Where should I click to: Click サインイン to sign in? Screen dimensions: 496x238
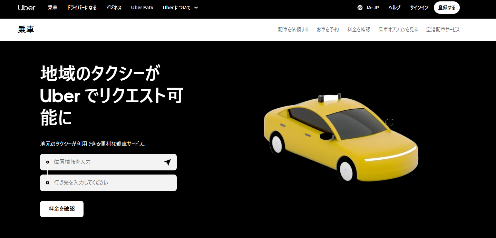(419, 8)
